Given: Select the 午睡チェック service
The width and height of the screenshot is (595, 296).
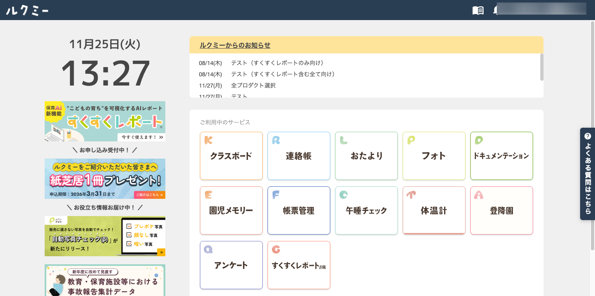Looking at the screenshot, I should click(x=366, y=210).
